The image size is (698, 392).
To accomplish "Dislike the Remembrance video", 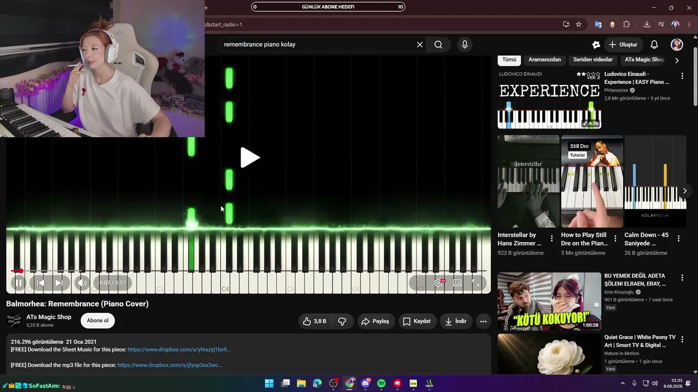I will (x=342, y=321).
